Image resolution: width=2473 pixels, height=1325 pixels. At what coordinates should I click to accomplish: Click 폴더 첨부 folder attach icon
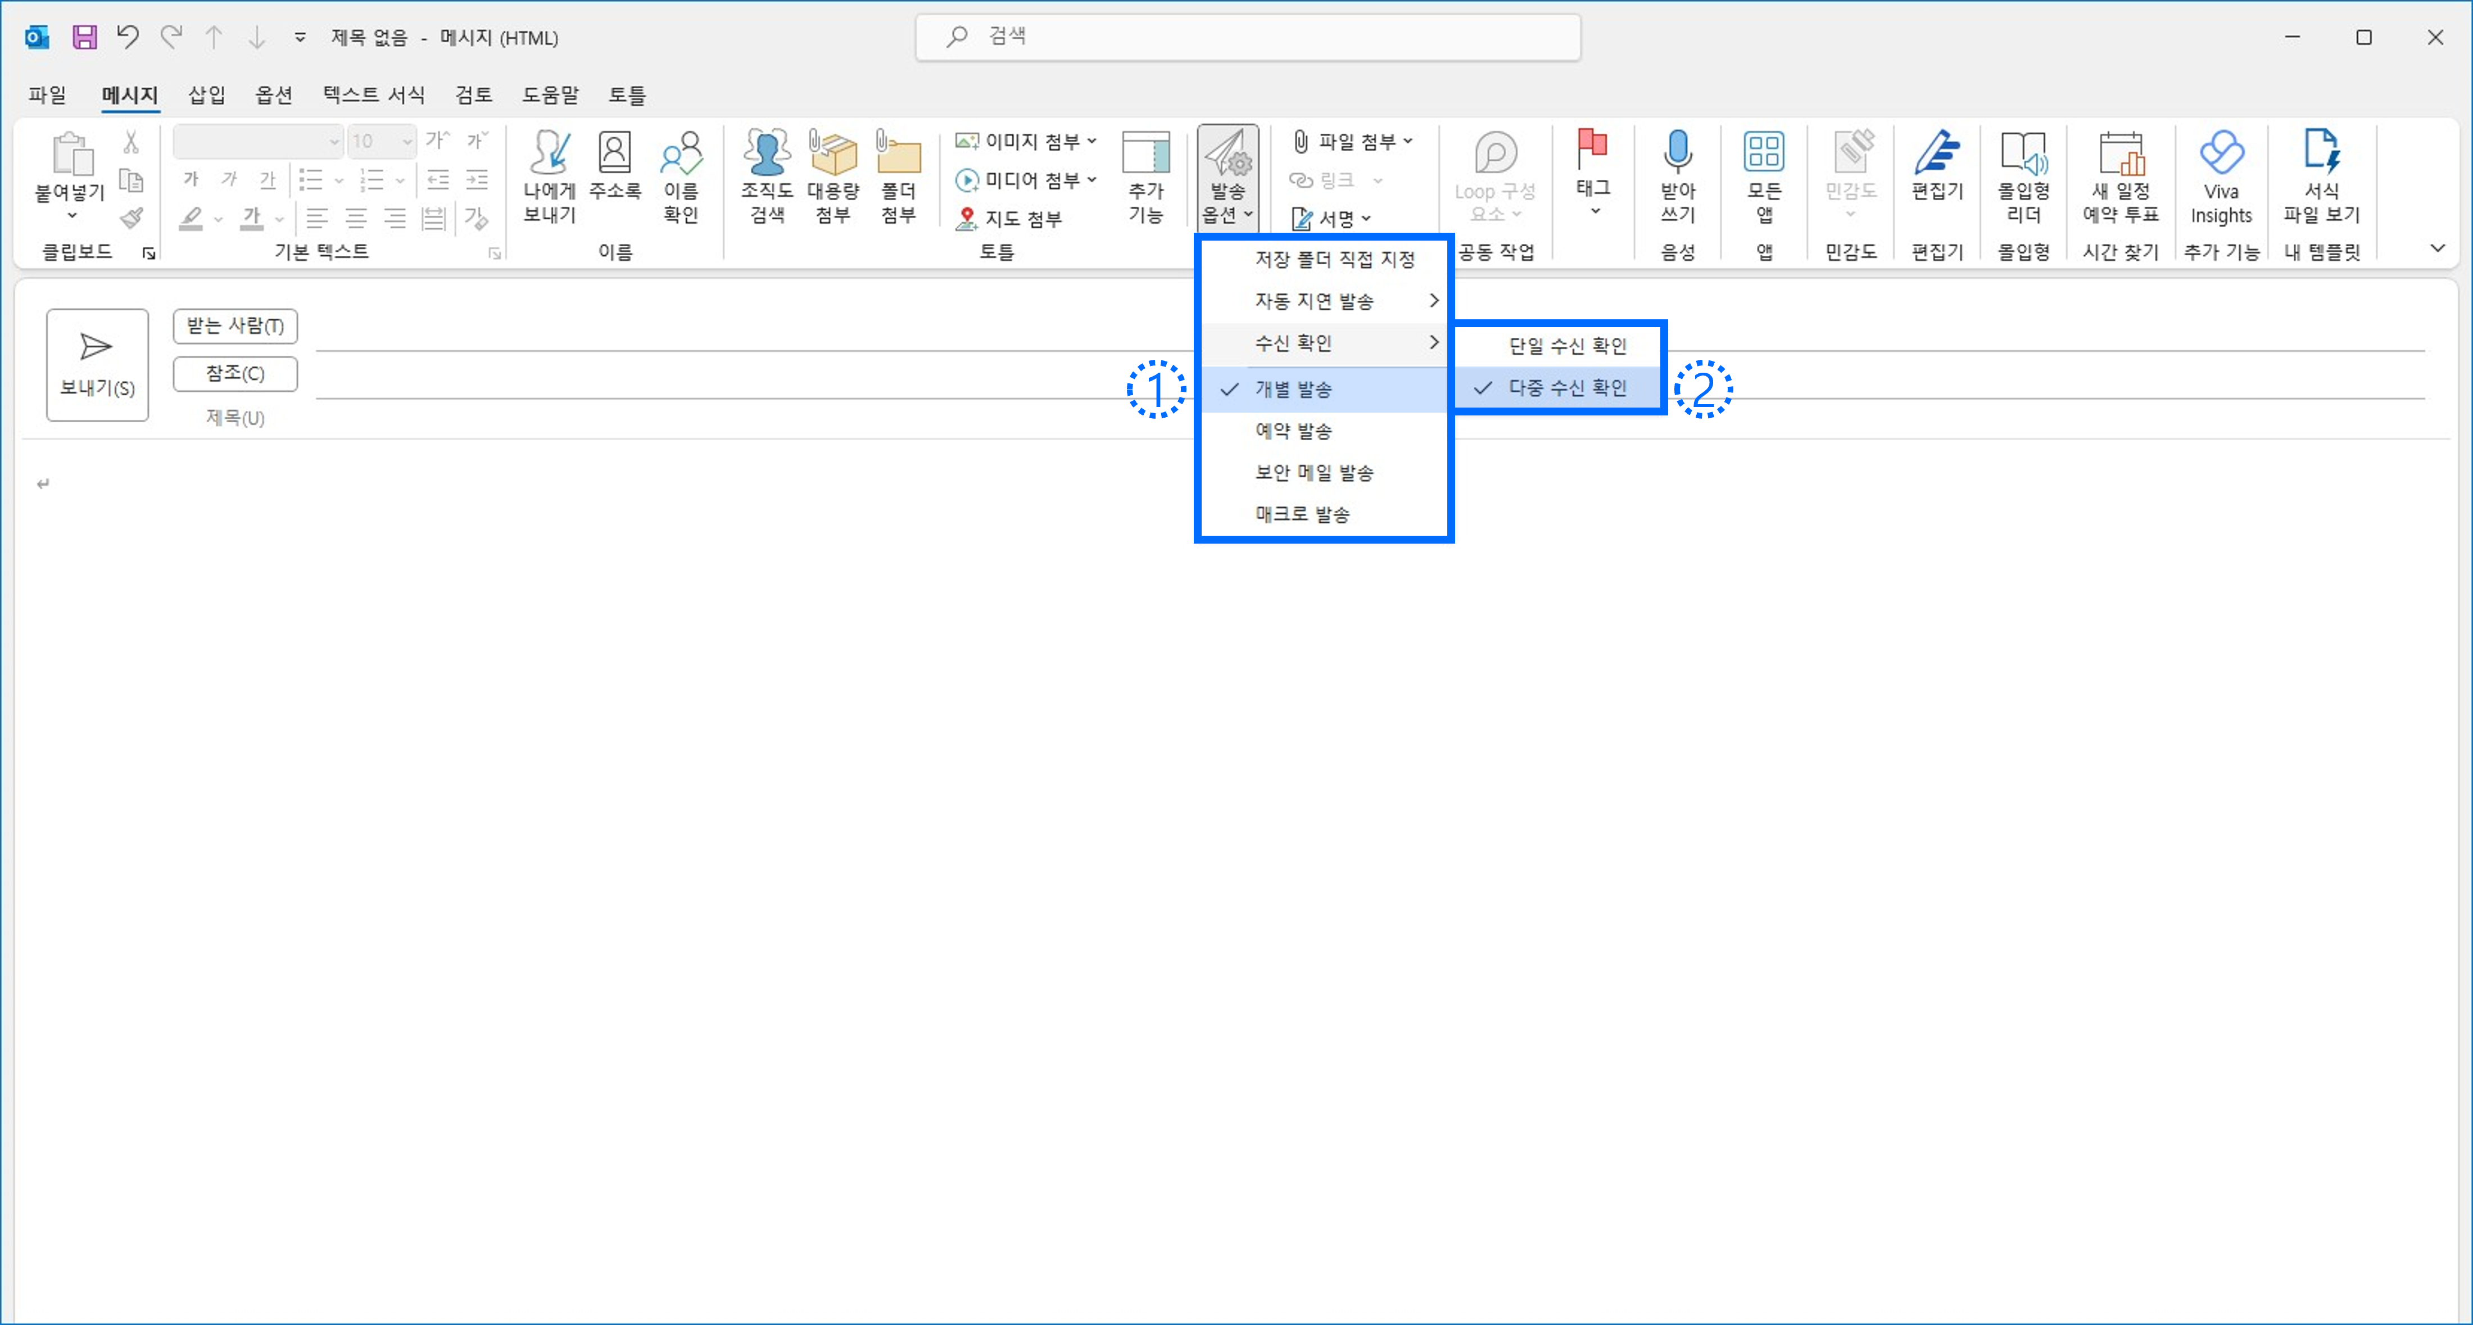[899, 178]
